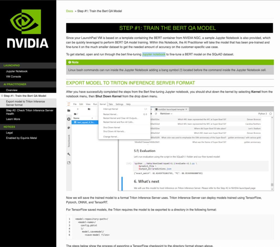
Task: Open the Markdown cell type dropdown
Action: click(x=166, y=114)
